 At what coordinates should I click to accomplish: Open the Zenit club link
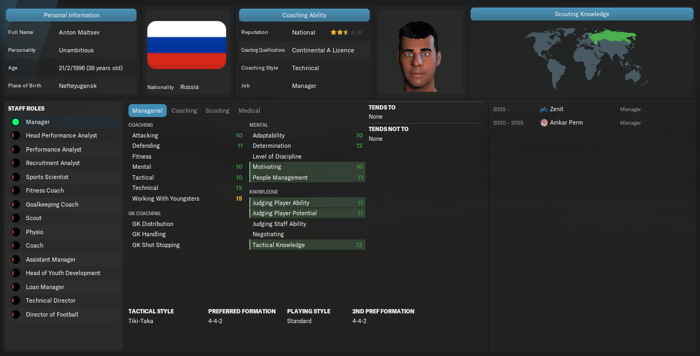point(556,109)
